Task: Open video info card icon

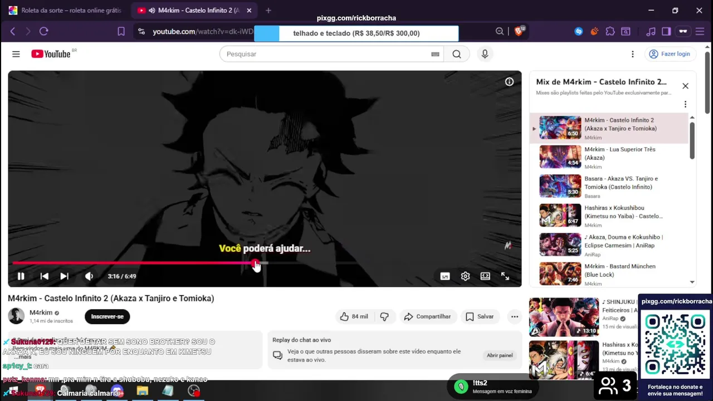Action: (509, 82)
